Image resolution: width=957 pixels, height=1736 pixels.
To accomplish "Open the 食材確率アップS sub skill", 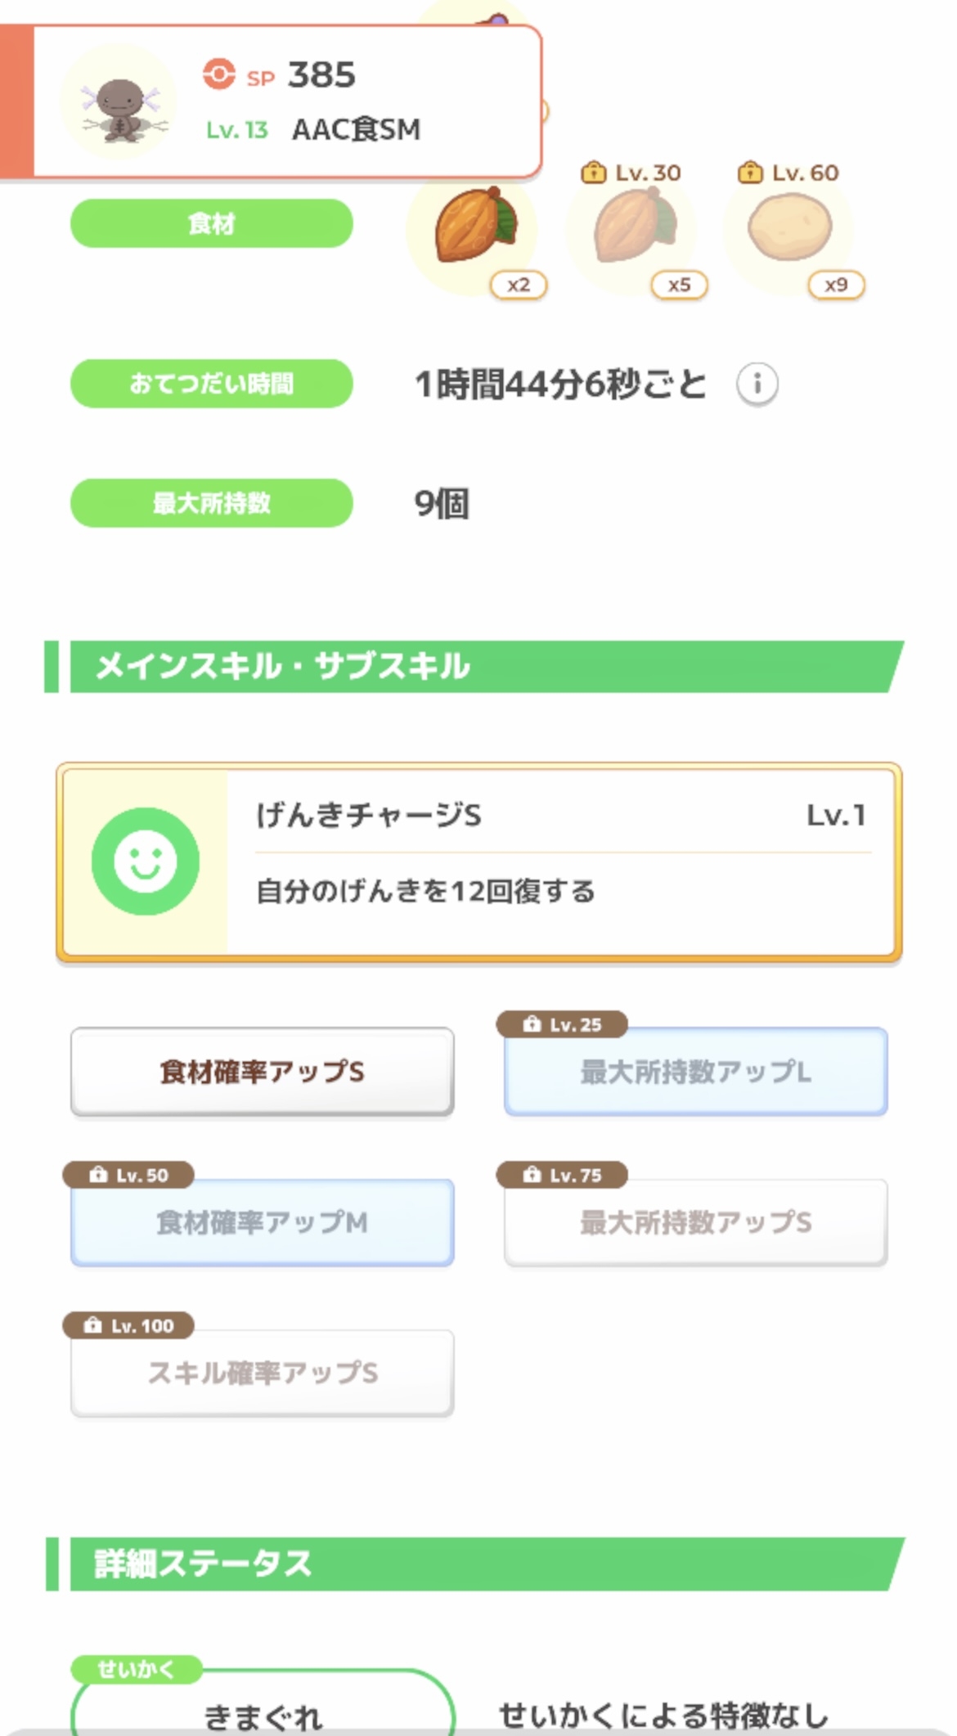I will [x=262, y=1072].
